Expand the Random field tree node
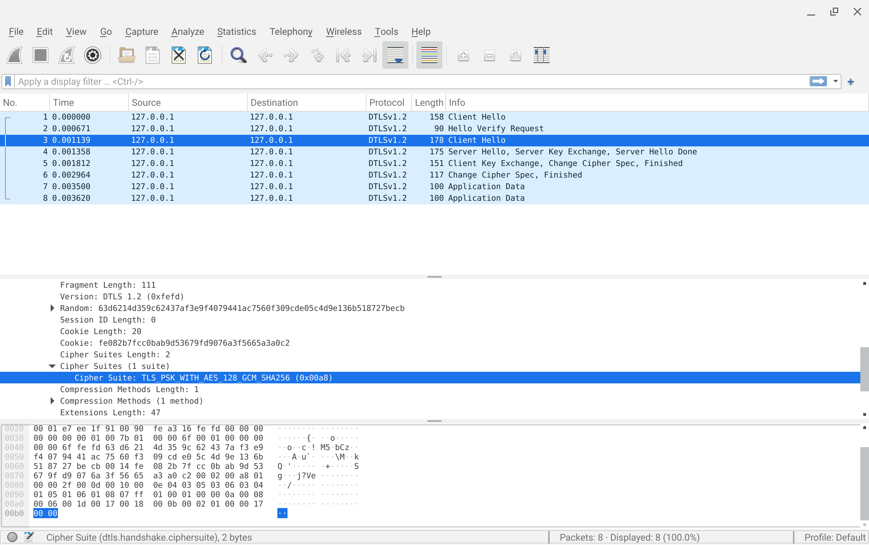Image resolution: width=869 pixels, height=545 pixels. pos(52,308)
